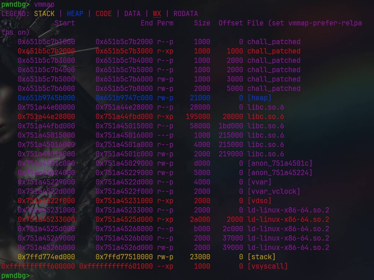
Task: Click heap start address 0x651b9745b000
Action: coord(46,98)
